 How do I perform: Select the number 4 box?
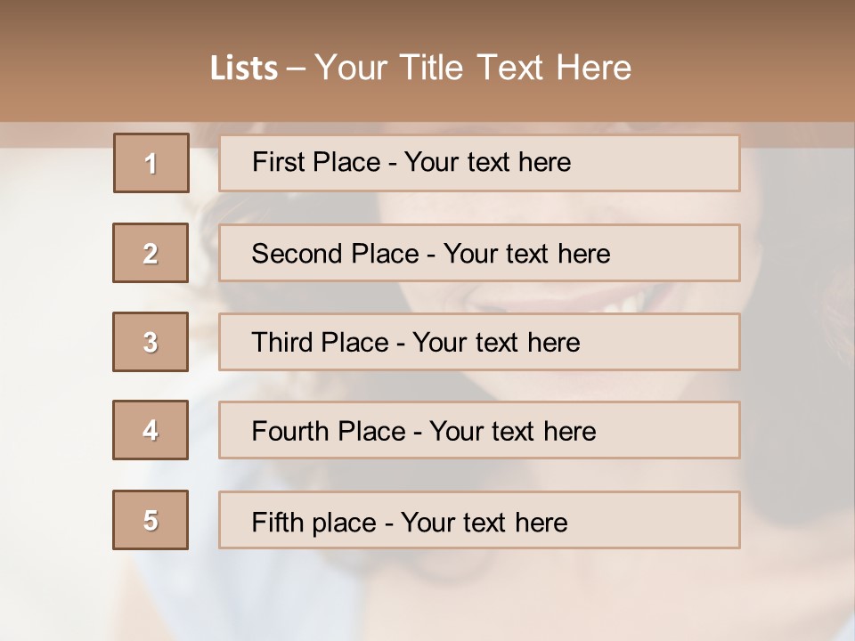pos(151,430)
